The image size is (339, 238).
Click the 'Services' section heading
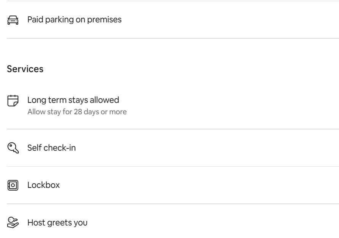(25, 69)
